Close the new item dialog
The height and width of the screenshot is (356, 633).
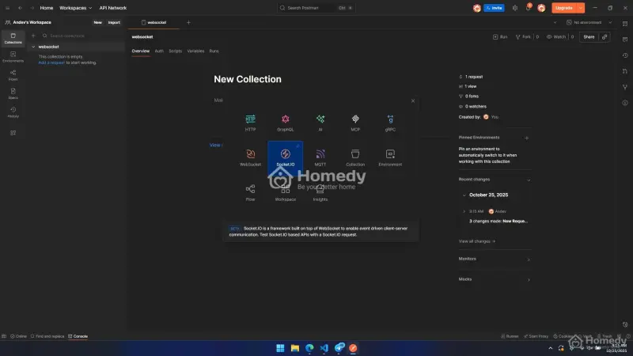(x=412, y=100)
